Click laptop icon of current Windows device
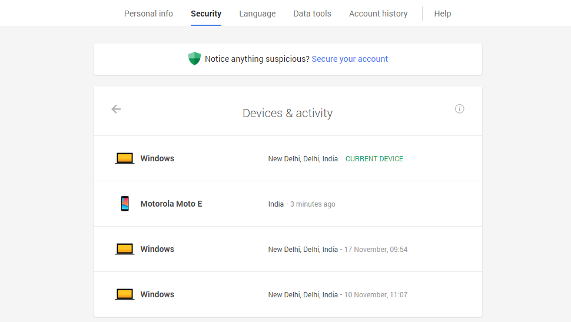The width and height of the screenshot is (571, 322). 125,158
